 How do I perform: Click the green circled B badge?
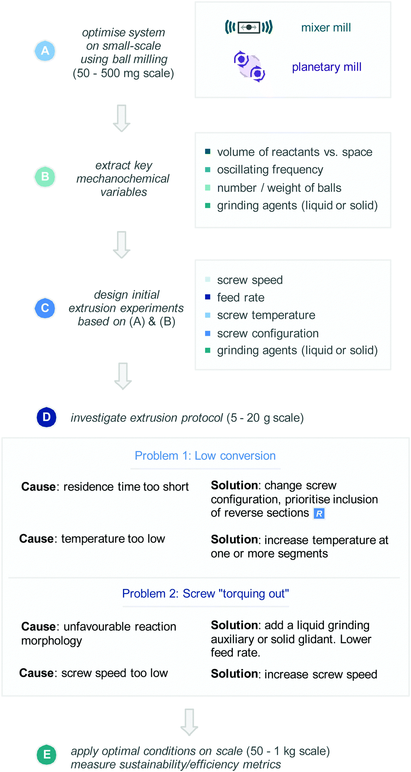tap(45, 177)
